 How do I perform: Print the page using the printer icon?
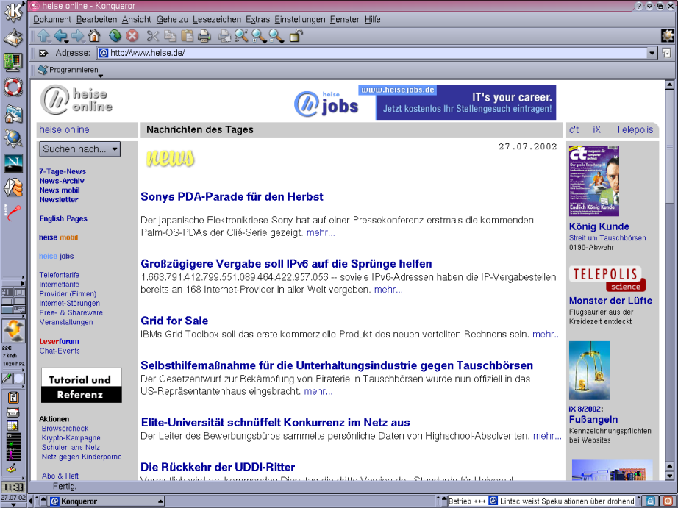(204, 35)
